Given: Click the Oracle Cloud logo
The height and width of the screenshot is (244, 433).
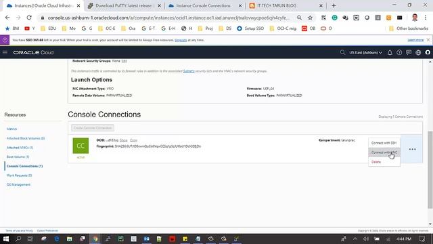Looking at the screenshot, I should 33,53.
